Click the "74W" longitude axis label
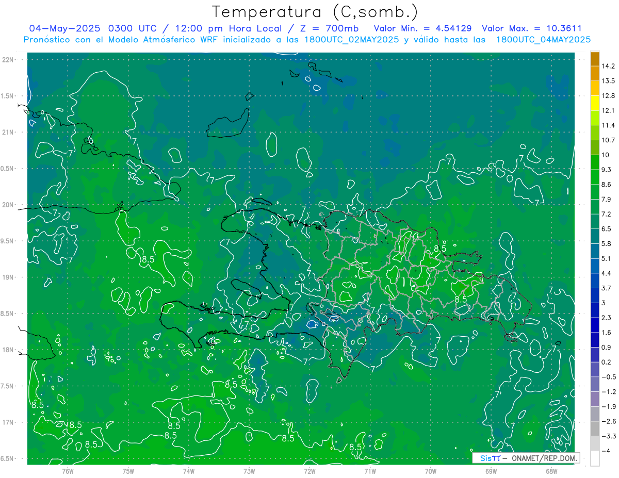This screenshot has height=478, width=619. pos(189,471)
